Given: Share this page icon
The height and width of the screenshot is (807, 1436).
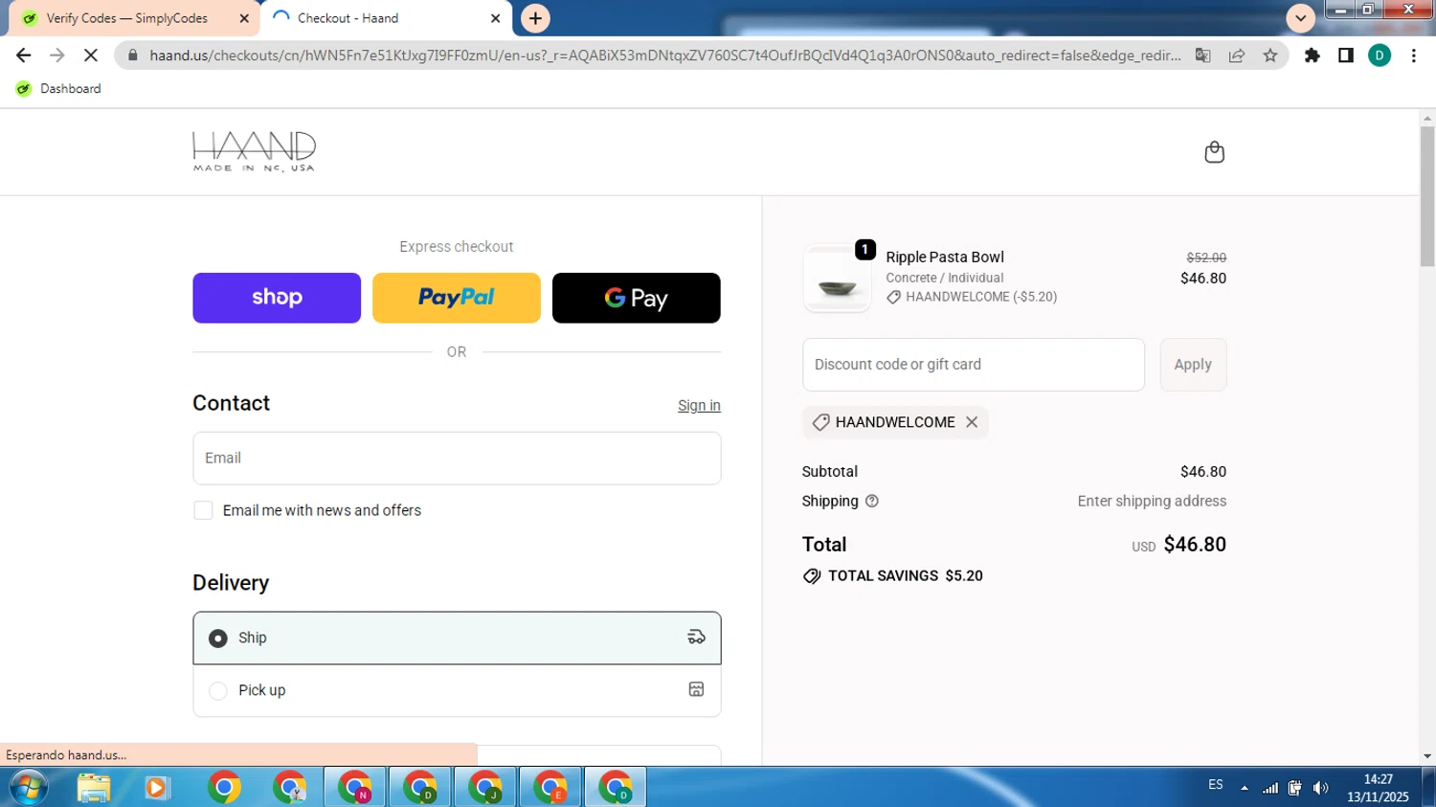Looking at the screenshot, I should tap(1237, 56).
